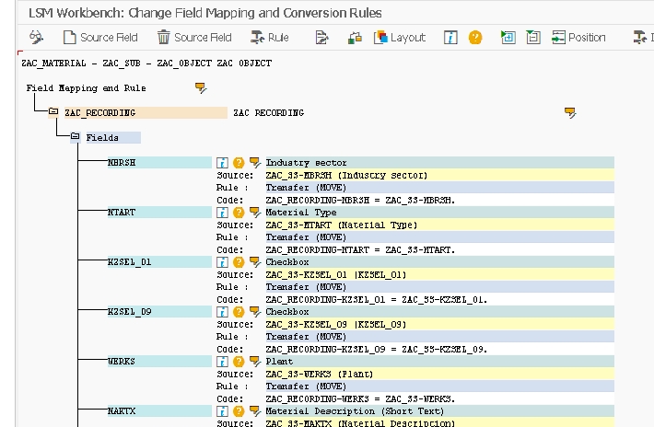
Task: Click help question icon in MAKTX row
Action: click(239, 411)
